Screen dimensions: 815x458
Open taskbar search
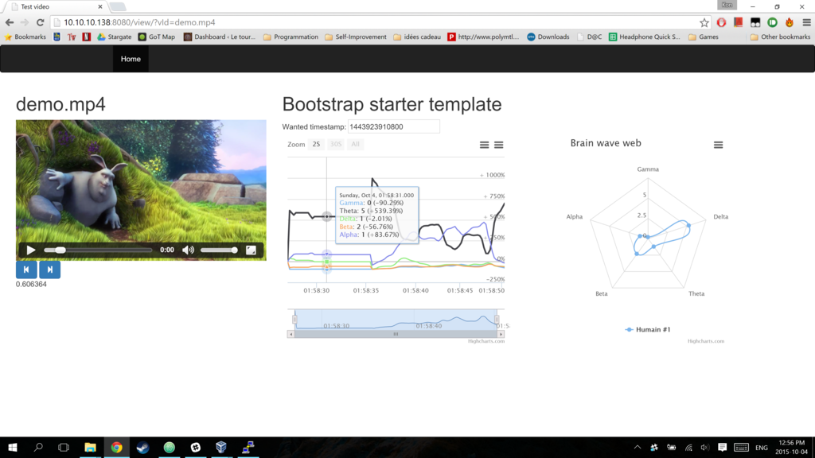[x=38, y=447]
